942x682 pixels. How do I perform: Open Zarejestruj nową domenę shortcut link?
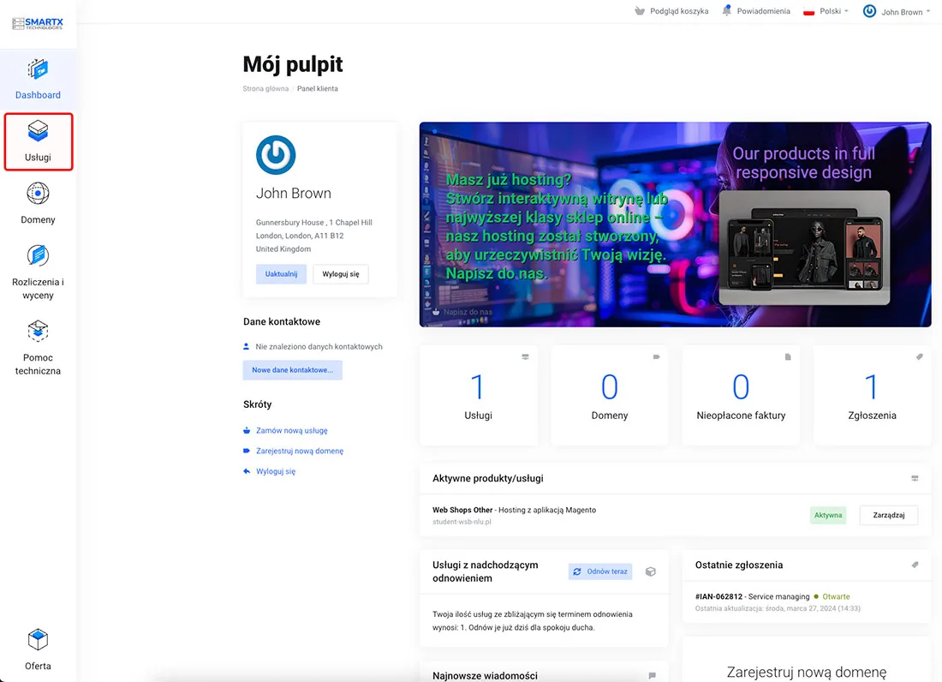(x=300, y=452)
